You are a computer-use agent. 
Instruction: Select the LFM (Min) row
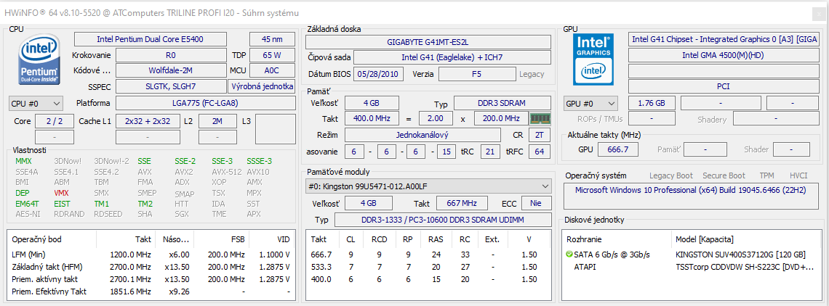151,255
